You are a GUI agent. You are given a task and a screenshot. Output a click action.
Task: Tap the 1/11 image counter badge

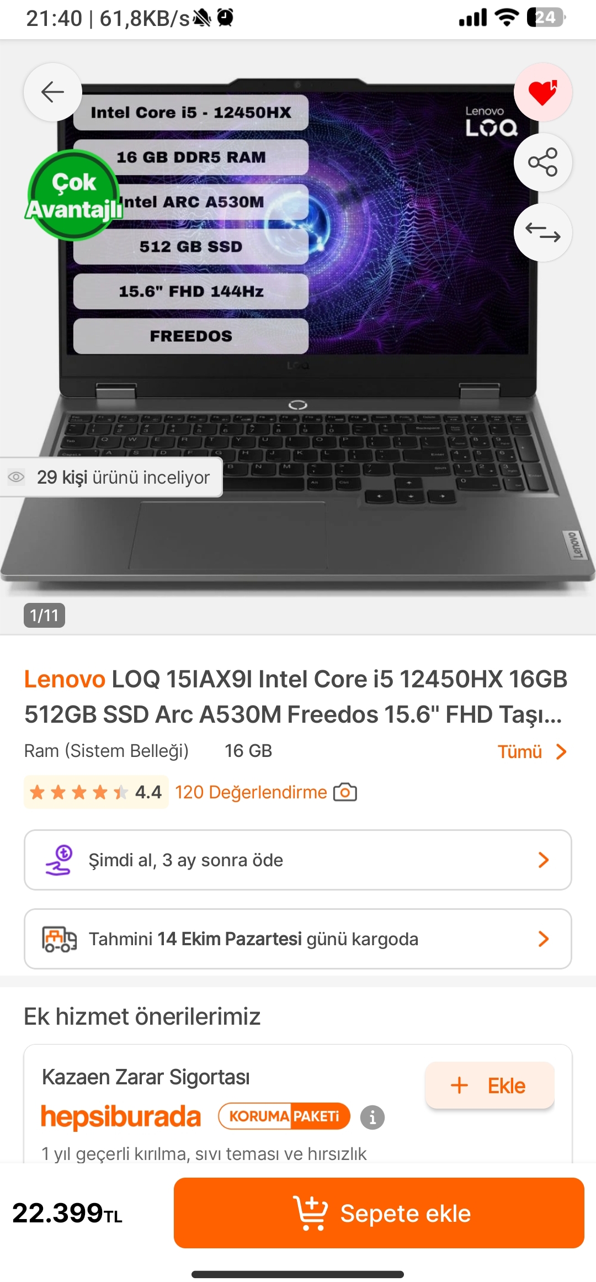[x=44, y=615]
